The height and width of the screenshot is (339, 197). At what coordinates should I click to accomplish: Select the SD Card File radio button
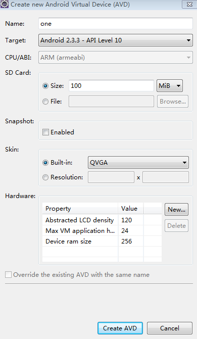(x=45, y=102)
